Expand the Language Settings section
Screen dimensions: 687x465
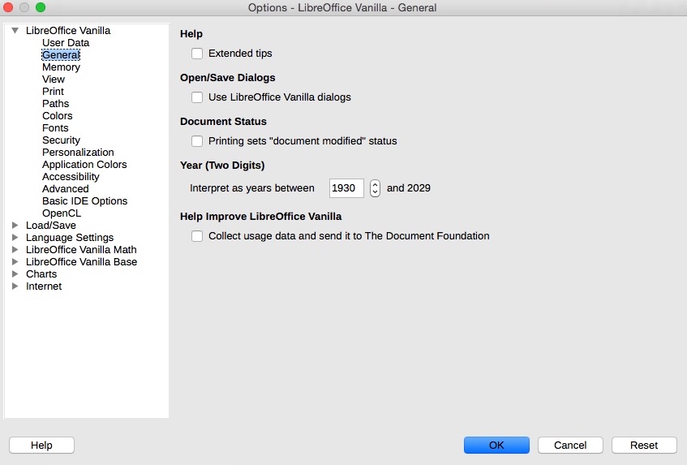tap(15, 238)
